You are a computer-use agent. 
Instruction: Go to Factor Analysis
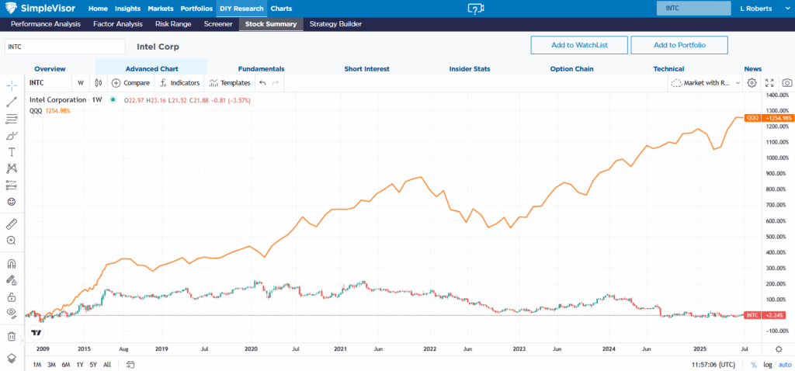[118, 24]
